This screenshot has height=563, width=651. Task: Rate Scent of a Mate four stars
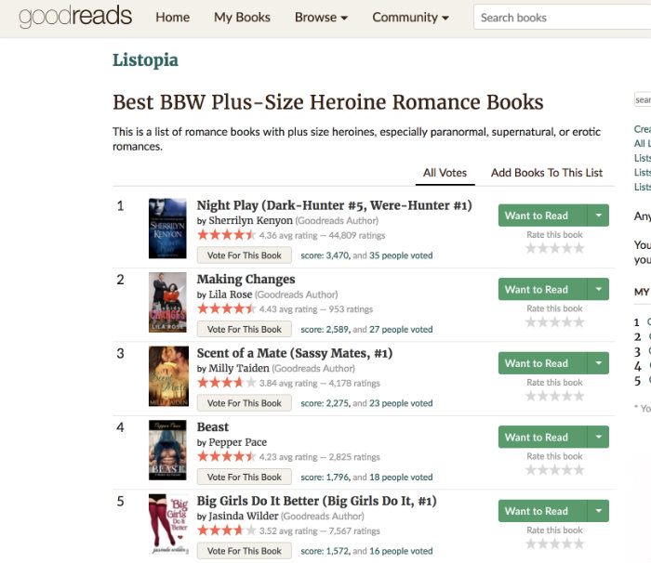[566, 396]
